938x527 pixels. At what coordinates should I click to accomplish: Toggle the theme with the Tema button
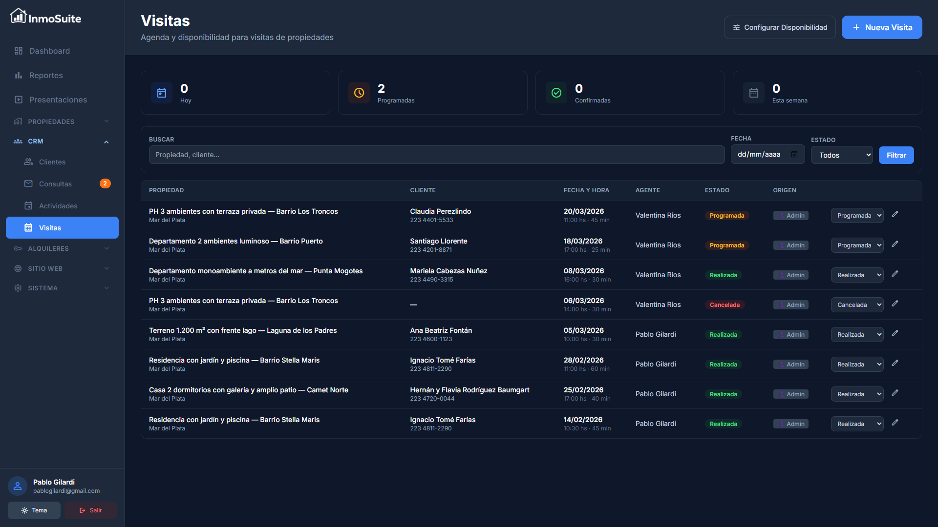34,510
